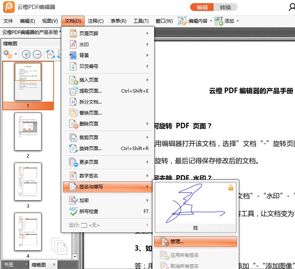295x269 pixels.
Task: Choose 管理... in signature submenu
Action: click(x=196, y=242)
